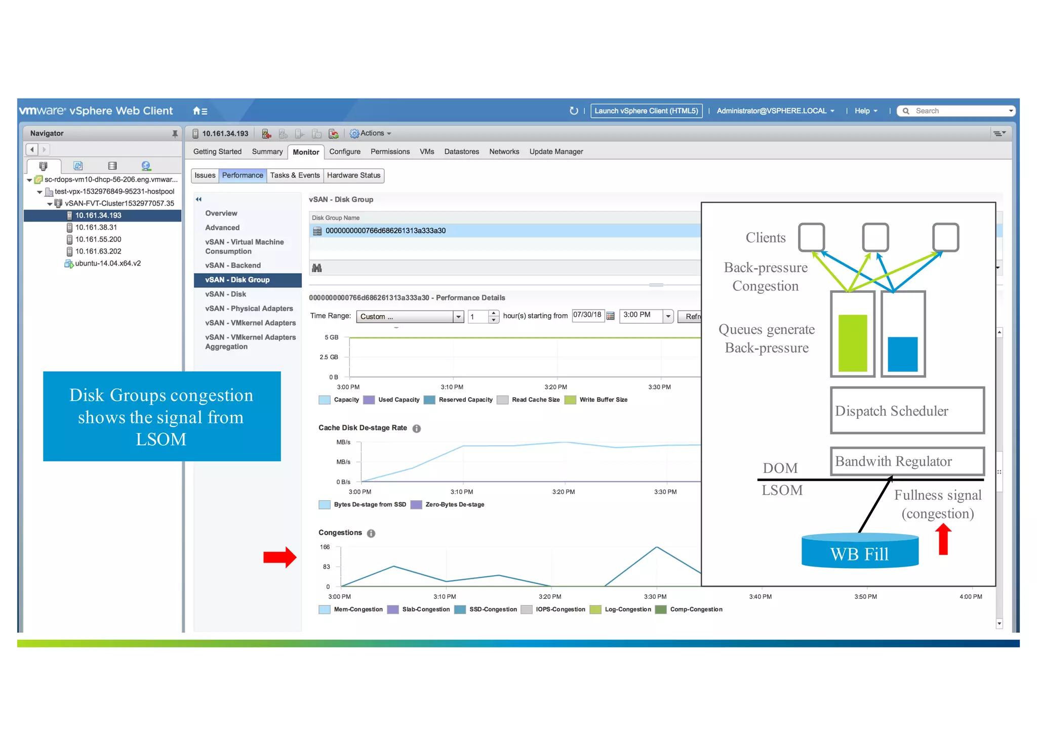The width and height of the screenshot is (1037, 732).
Task: Go forward with the Navigator forward arrow
Action: (44, 149)
